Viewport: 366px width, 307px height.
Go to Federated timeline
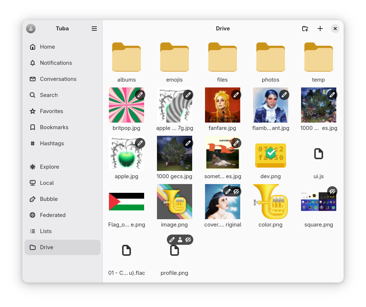[x=52, y=215]
